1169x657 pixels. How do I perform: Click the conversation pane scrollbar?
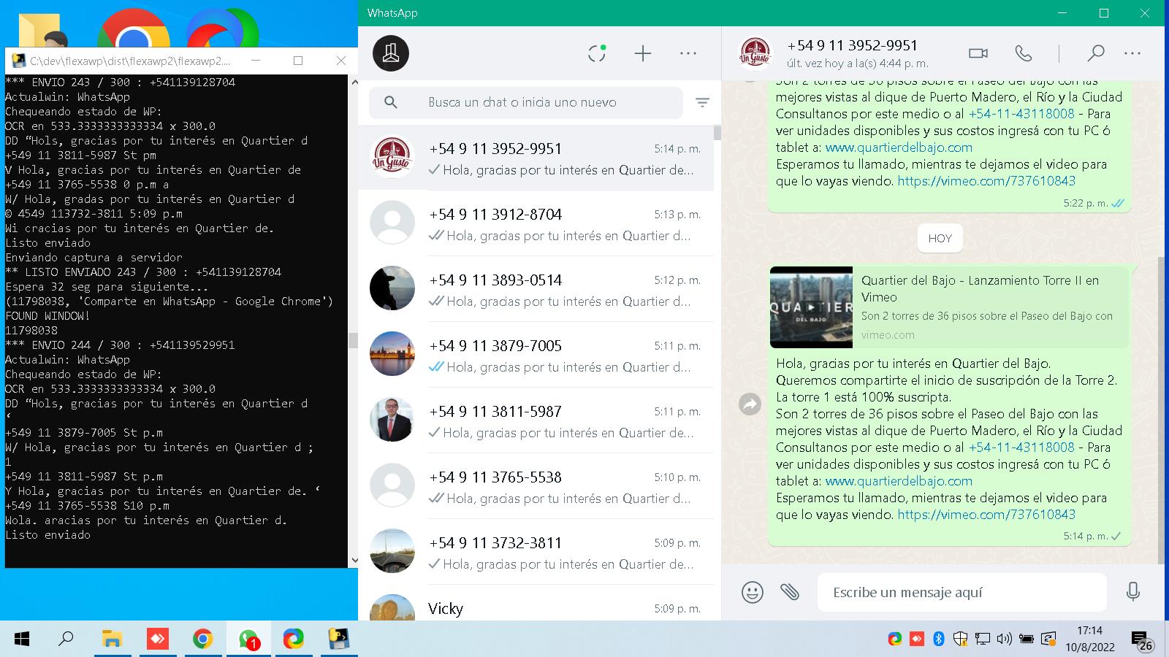click(x=1160, y=409)
